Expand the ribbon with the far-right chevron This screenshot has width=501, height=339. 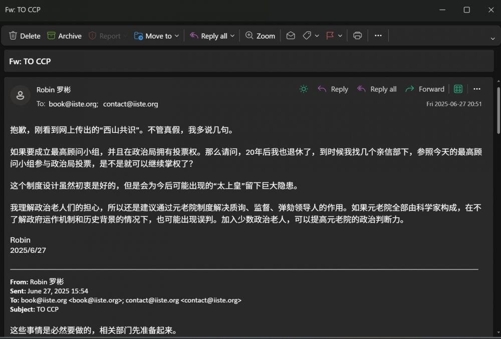coord(492,39)
